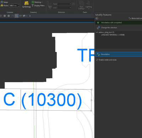This screenshot has width=142, height=138.
Task: Select the Swipe compare tool
Action: [4, 2]
